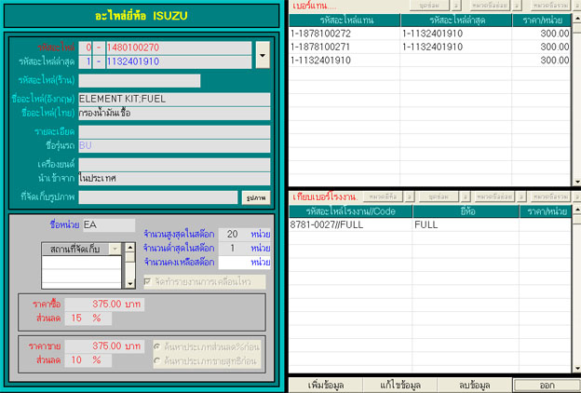The height and width of the screenshot is (393, 581).
Task: Click the latest code prefix field showing 1
Action: [86, 61]
